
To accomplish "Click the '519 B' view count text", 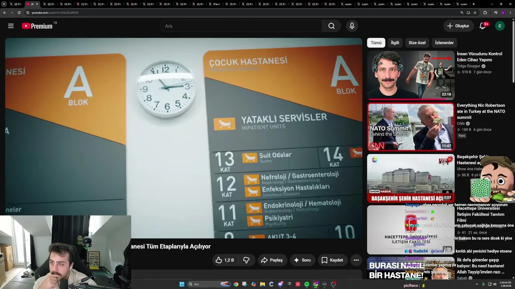I will pyautogui.click(x=466, y=72).
